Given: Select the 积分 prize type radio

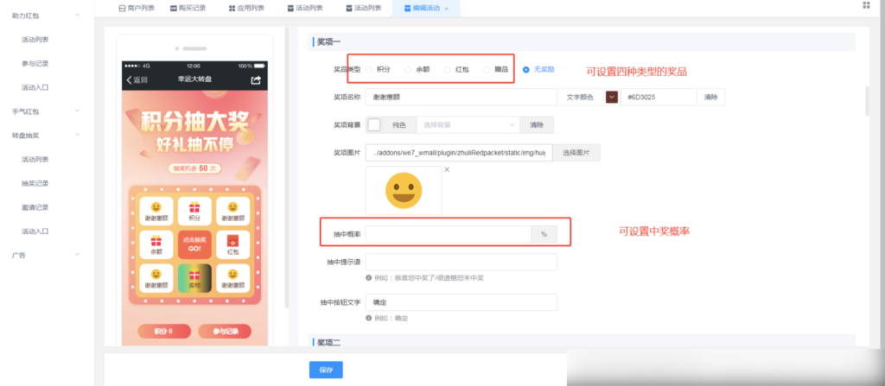Looking at the screenshot, I should (368, 69).
